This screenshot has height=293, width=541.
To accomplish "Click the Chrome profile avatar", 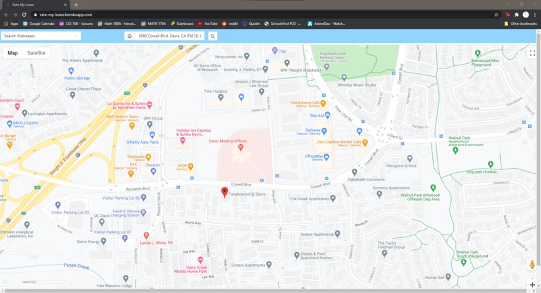I will tap(526, 15).
